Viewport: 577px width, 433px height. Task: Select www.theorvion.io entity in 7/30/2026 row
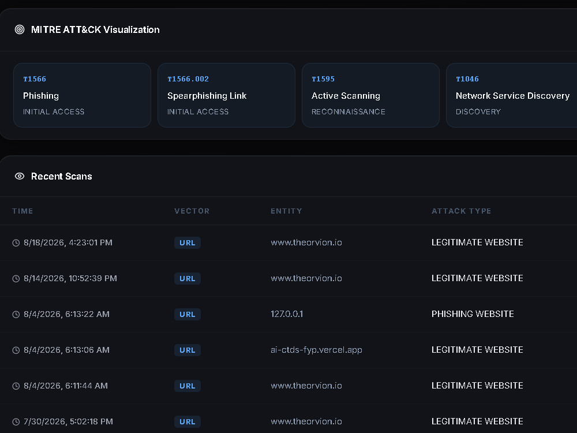pyautogui.click(x=306, y=421)
